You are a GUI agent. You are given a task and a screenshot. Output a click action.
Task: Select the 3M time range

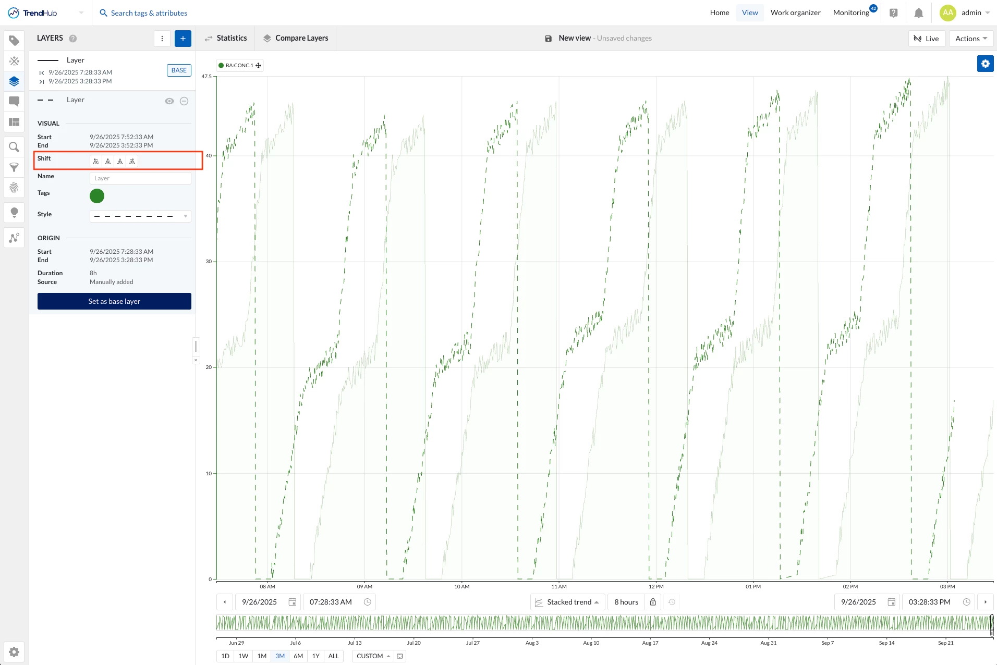click(280, 656)
